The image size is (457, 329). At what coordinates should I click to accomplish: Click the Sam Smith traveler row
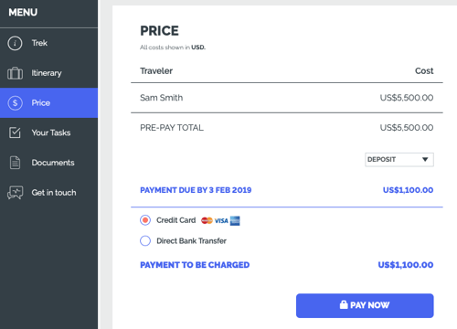click(x=287, y=98)
